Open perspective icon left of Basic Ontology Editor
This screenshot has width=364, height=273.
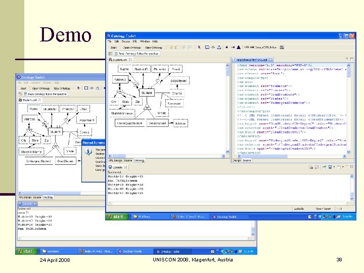click(111, 53)
